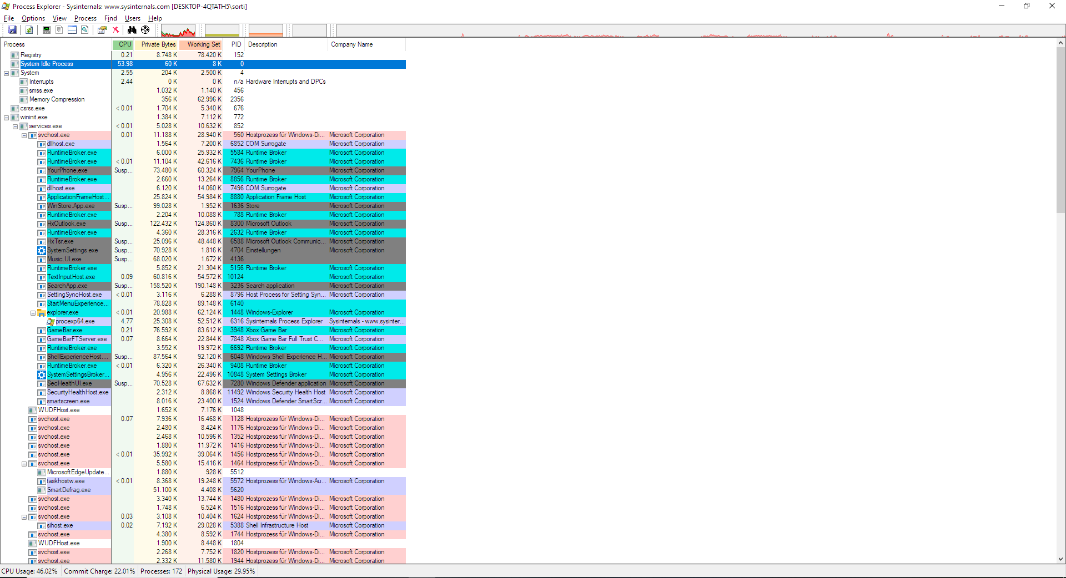This screenshot has height=578, width=1066.
Task: Open the Options menu
Action: coord(33,18)
